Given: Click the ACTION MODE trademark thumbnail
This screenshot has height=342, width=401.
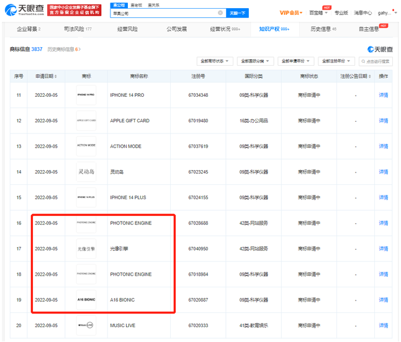Looking at the screenshot, I should (x=86, y=146).
